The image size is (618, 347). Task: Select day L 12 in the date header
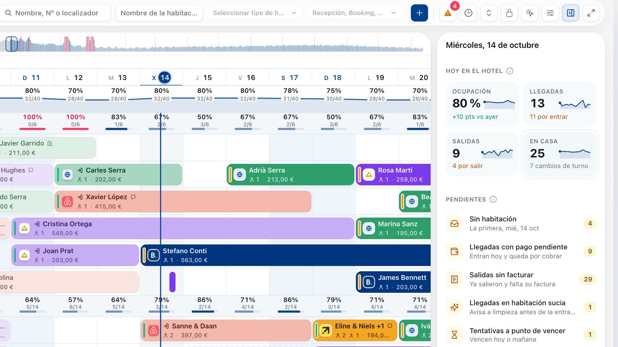75,77
